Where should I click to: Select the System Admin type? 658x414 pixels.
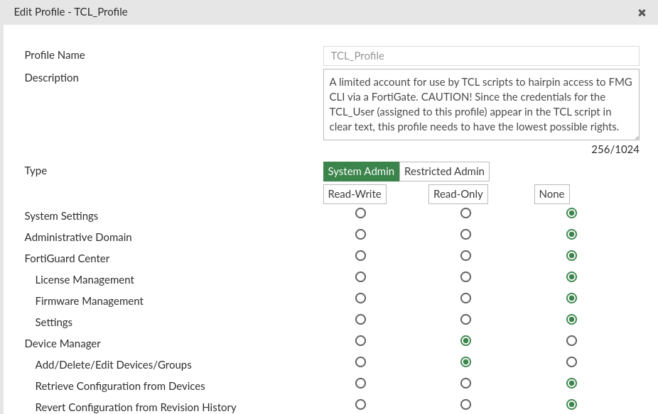tap(361, 172)
